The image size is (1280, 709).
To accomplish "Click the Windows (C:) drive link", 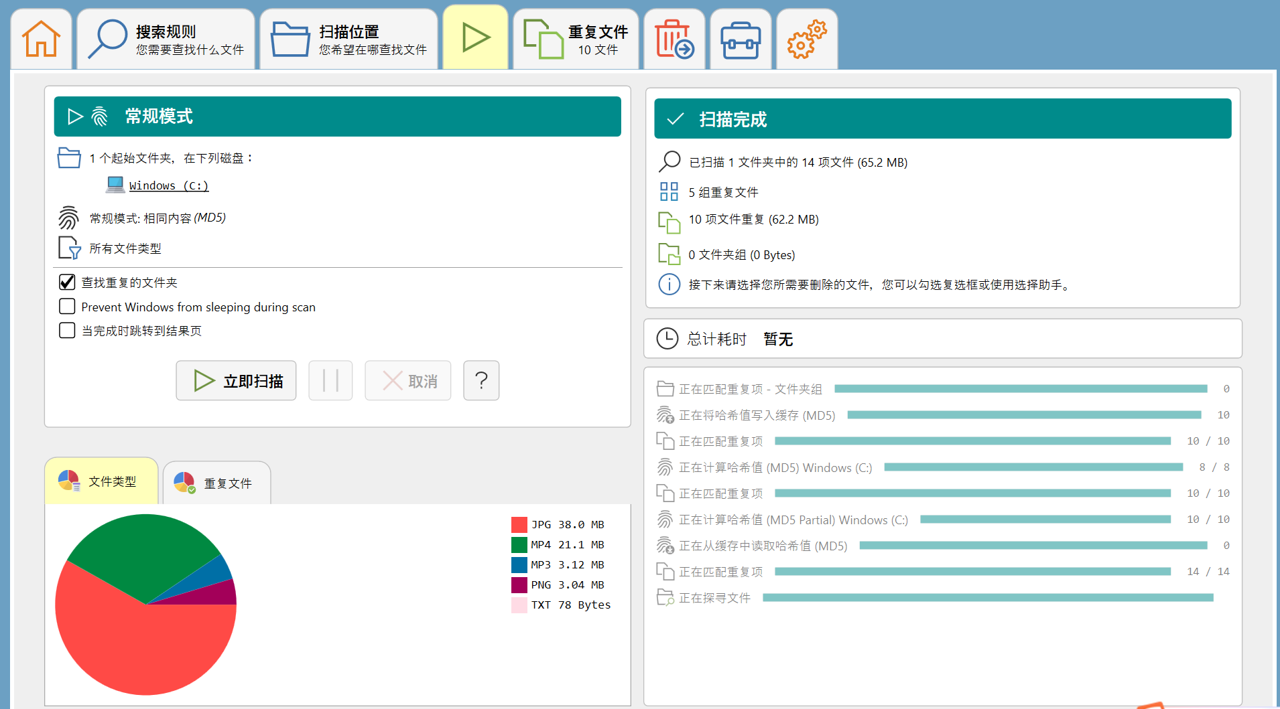I will click(169, 185).
